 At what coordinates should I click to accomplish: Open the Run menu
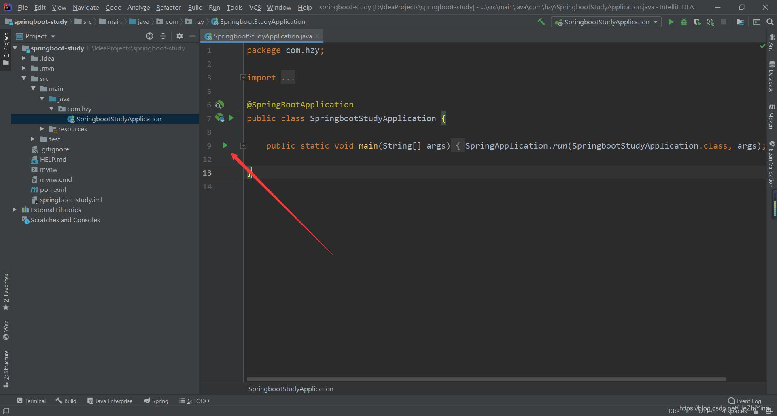214,7
